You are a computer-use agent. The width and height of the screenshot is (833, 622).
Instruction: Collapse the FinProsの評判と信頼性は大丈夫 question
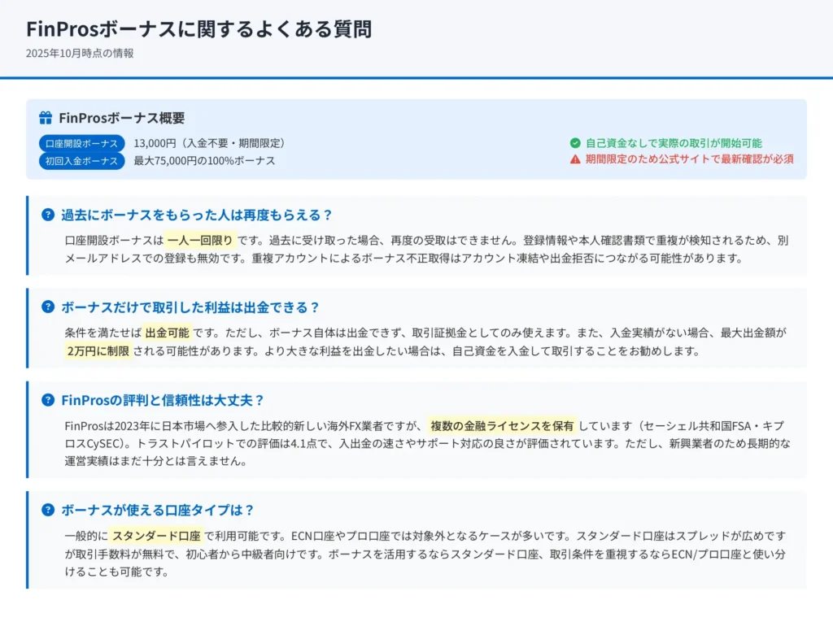pyautogui.click(x=163, y=401)
